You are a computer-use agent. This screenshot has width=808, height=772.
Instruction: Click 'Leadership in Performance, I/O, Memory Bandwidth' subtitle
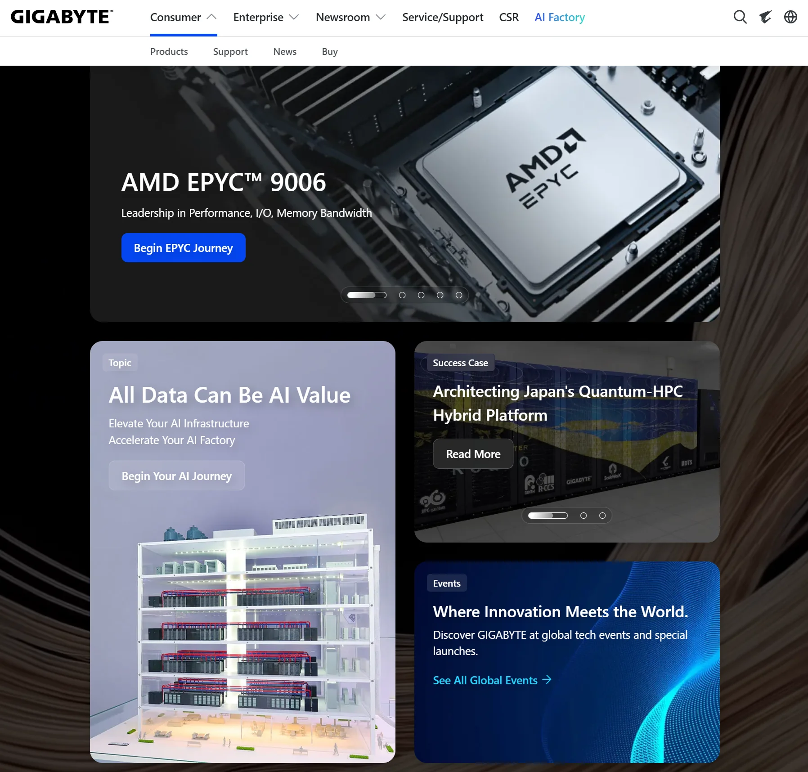click(247, 213)
